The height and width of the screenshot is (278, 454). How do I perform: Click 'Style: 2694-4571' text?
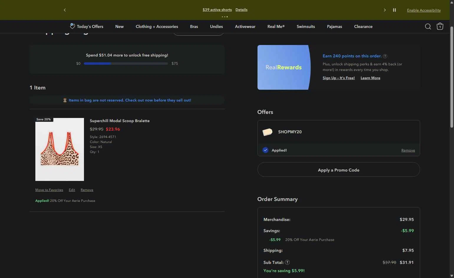103,137
